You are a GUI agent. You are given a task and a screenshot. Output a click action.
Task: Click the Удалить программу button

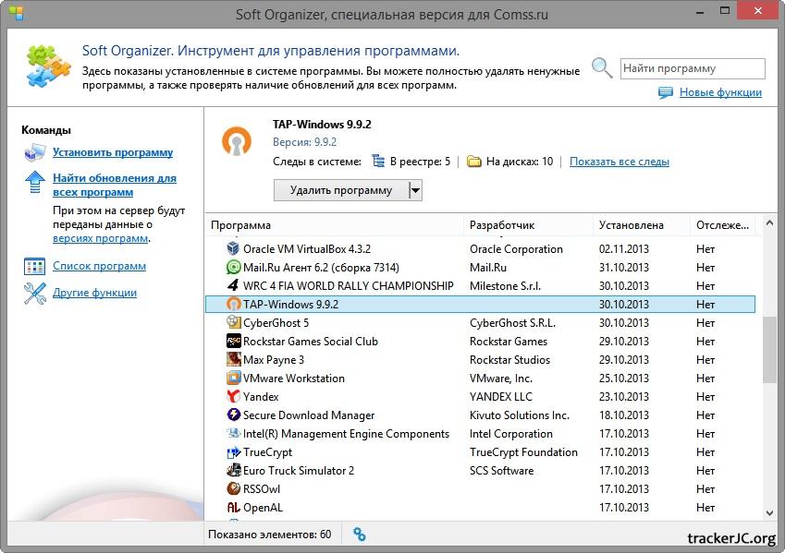pyautogui.click(x=341, y=190)
